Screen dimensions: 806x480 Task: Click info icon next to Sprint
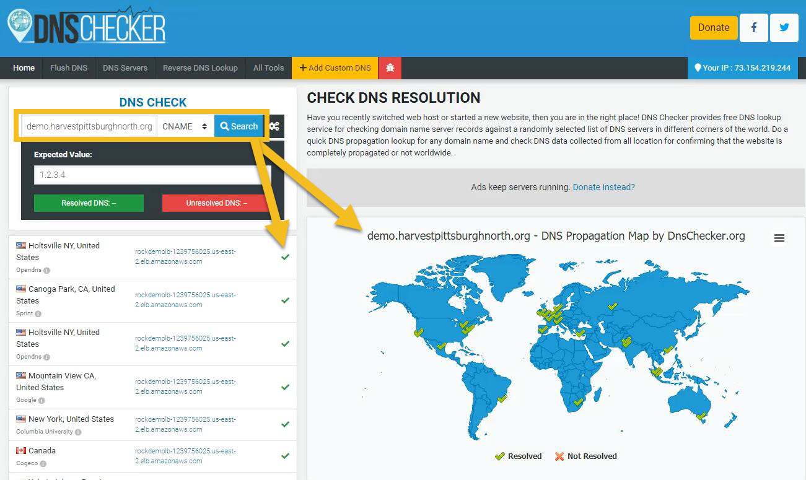[x=38, y=314]
